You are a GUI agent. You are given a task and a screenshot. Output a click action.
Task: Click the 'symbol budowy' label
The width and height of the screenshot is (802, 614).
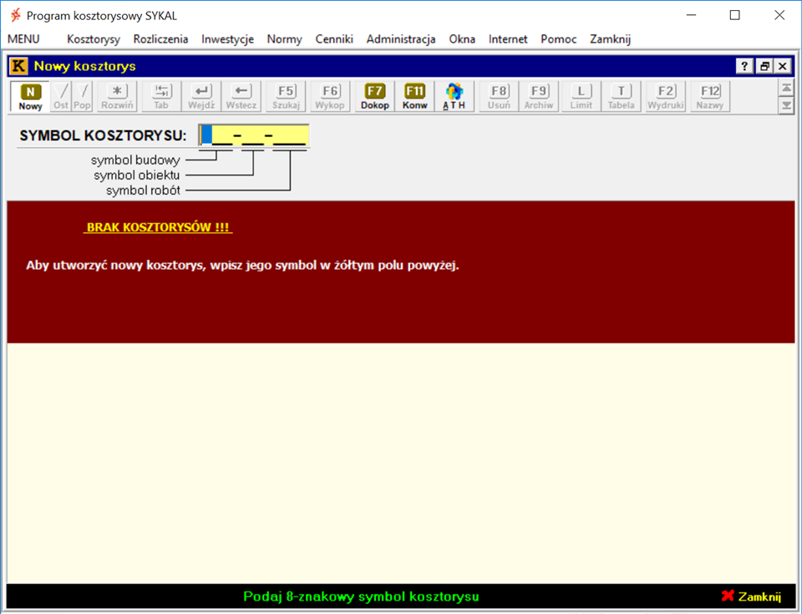pyautogui.click(x=135, y=160)
